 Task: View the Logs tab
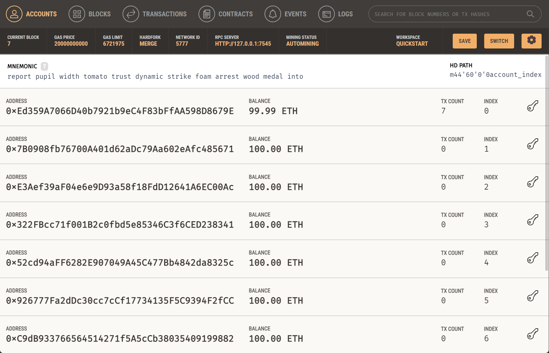point(335,14)
